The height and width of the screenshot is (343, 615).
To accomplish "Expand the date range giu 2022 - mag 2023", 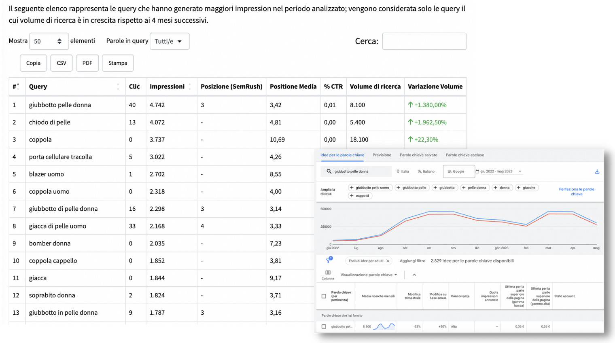I will tap(499, 171).
